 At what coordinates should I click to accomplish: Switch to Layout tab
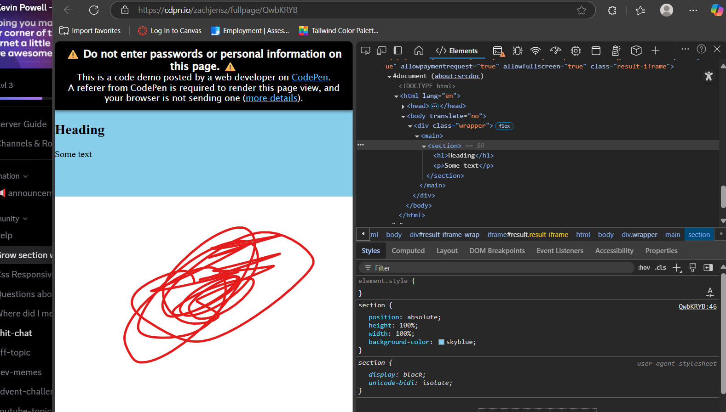pyautogui.click(x=447, y=251)
